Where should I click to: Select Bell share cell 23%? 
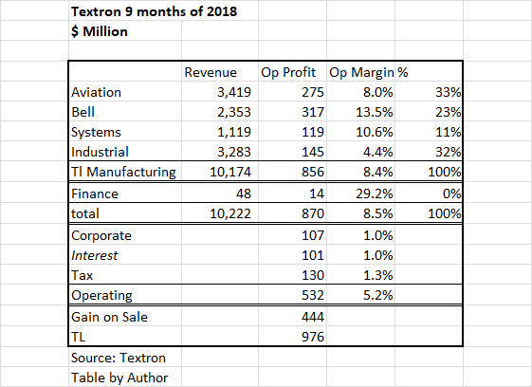click(429, 112)
